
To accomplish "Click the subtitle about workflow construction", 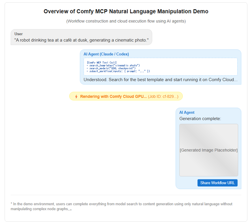I will (126, 21).
